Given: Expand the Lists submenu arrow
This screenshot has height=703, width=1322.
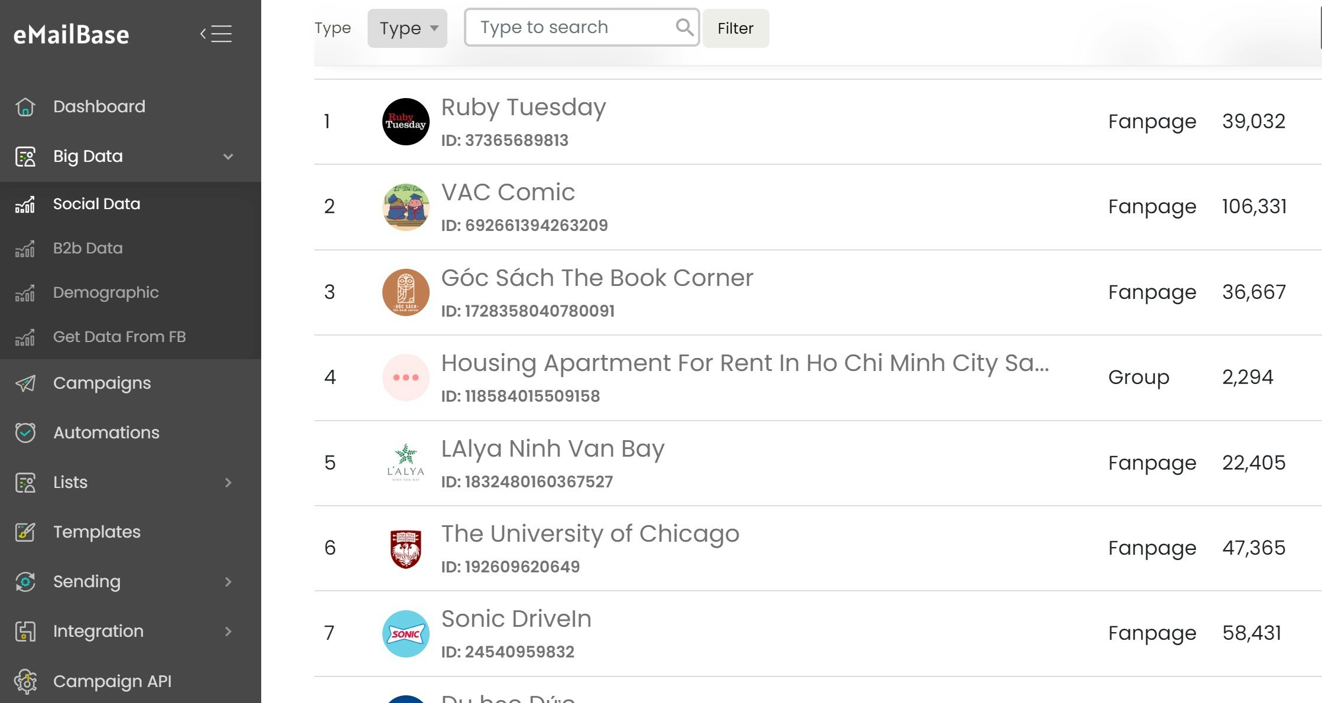Looking at the screenshot, I should (x=228, y=483).
